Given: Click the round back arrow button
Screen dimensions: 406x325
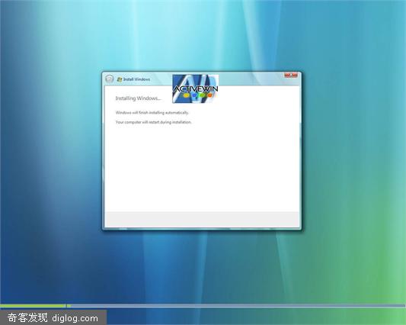Looking at the screenshot, I should pos(110,79).
